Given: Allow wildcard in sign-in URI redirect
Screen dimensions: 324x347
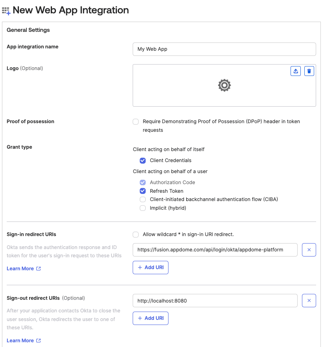Looking at the screenshot, I should pyautogui.click(x=135, y=234).
